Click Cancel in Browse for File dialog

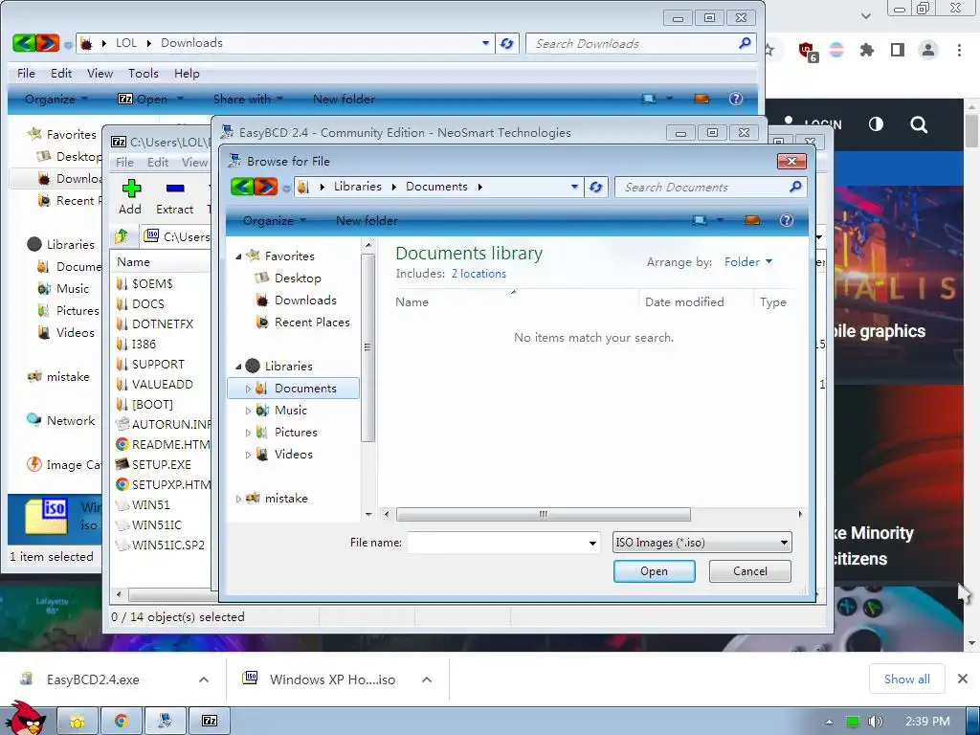[750, 571]
